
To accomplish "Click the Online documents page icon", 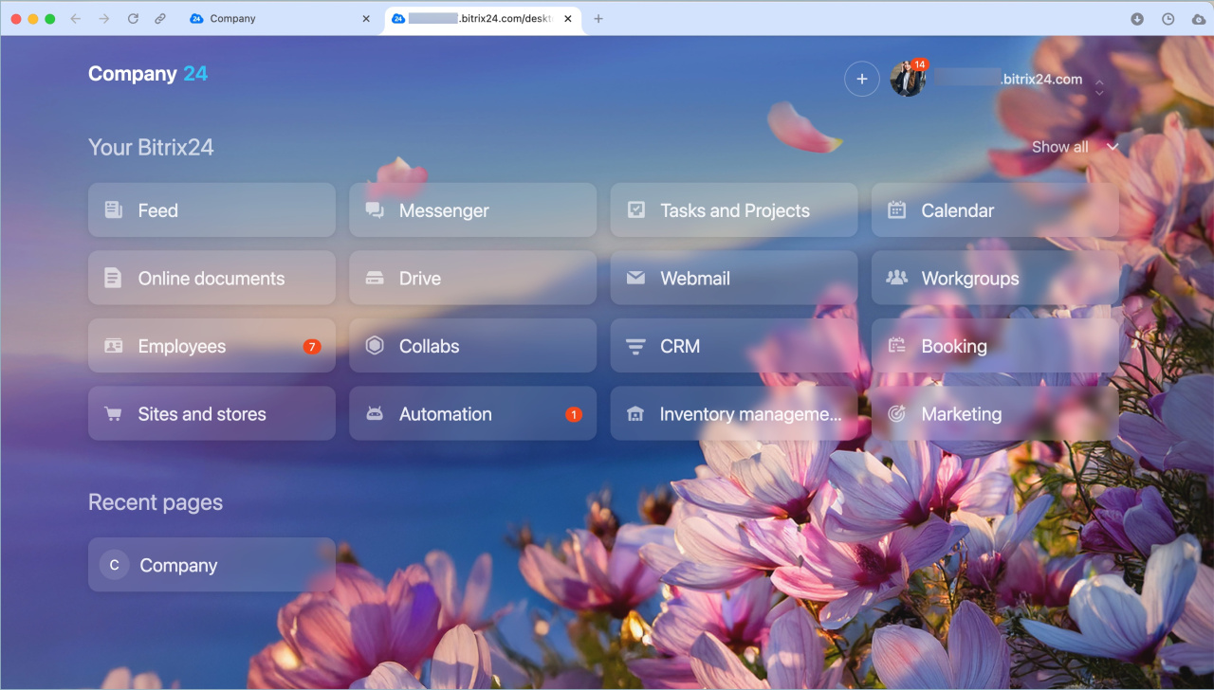I will (113, 279).
